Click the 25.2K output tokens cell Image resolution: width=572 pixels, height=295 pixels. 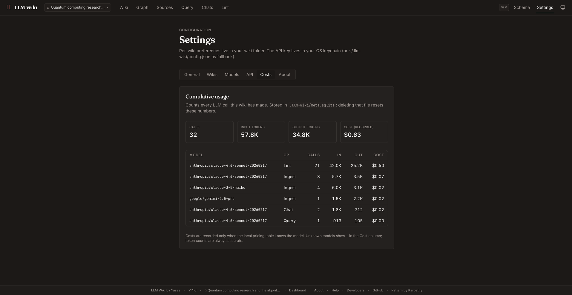click(357, 166)
